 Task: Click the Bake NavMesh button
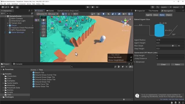177,64
